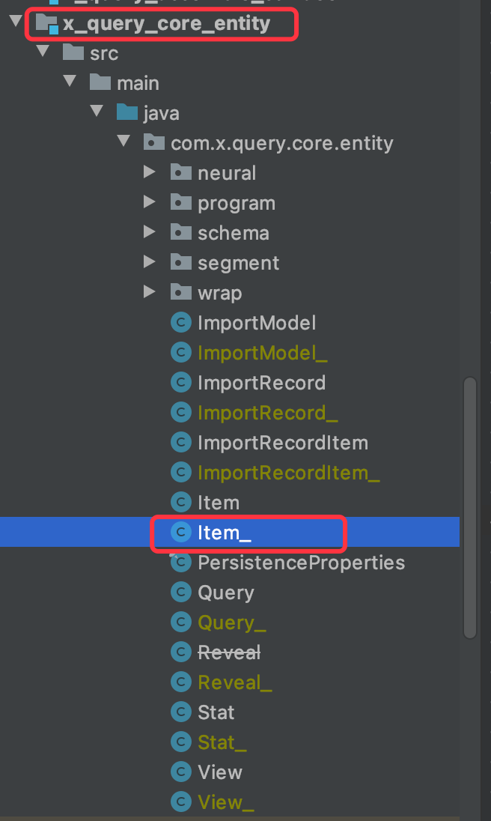Expand the program package arrow
This screenshot has height=821, width=491.
(x=150, y=203)
